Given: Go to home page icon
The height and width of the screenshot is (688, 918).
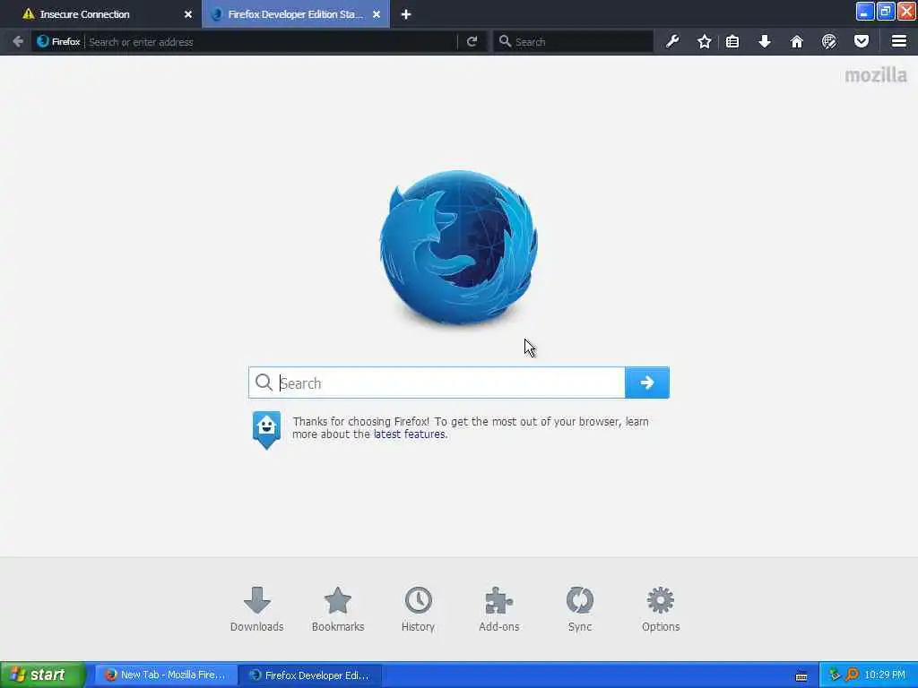Looking at the screenshot, I should pos(797,41).
